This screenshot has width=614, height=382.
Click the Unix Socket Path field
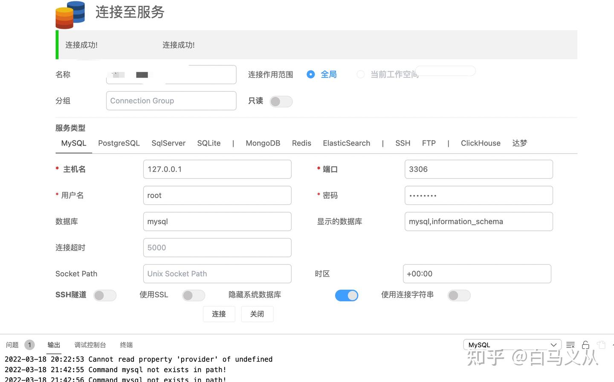(x=217, y=274)
